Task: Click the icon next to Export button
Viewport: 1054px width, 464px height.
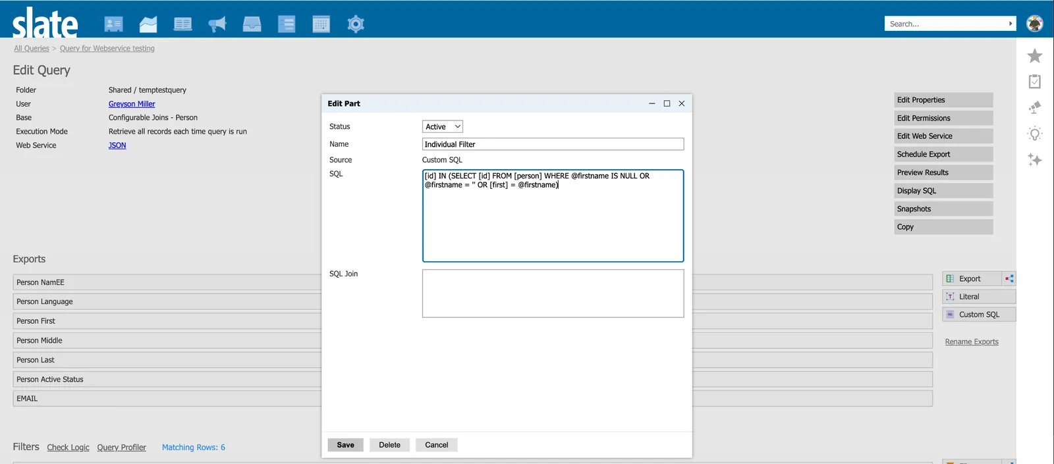Action: pos(1009,279)
